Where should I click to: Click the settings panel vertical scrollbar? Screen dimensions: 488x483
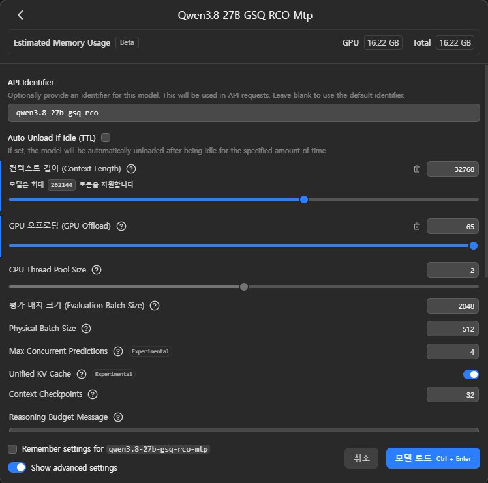pos(486,171)
